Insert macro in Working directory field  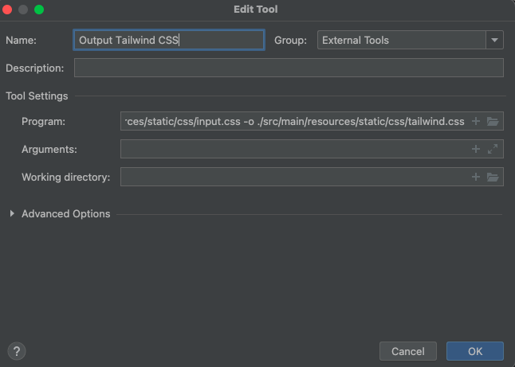476,177
